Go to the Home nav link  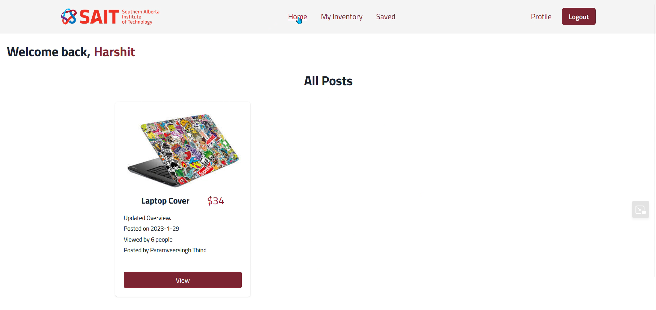[297, 17]
